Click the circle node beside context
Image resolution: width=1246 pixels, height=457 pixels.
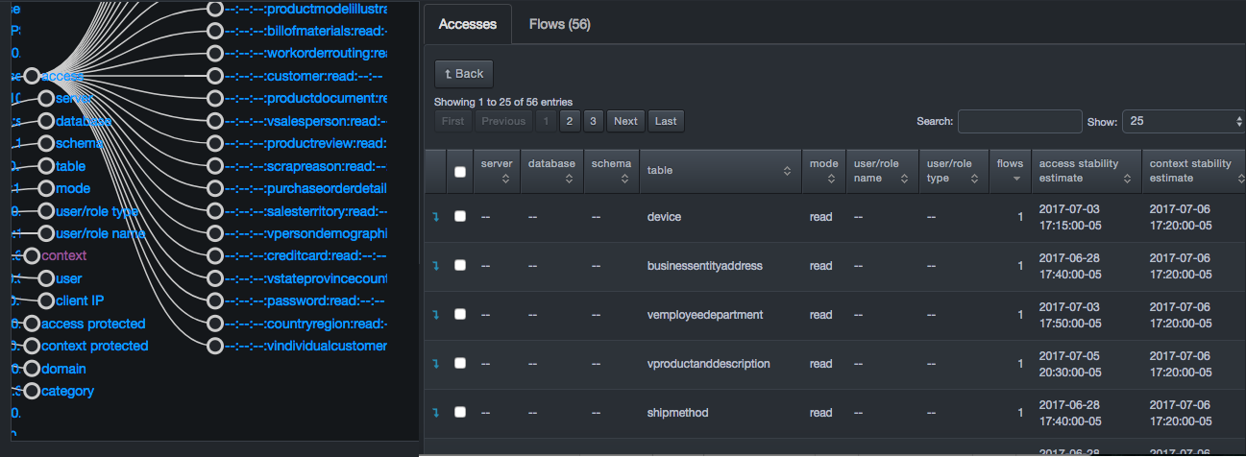(32, 256)
